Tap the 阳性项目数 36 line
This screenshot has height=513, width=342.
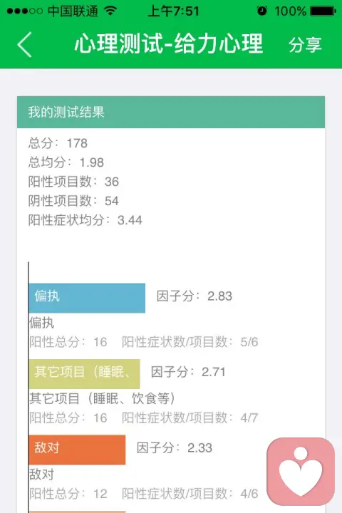73,182
